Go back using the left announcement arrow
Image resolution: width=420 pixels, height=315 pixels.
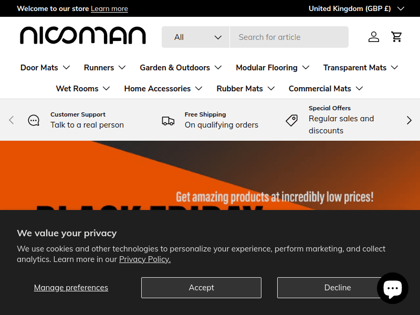(x=11, y=120)
